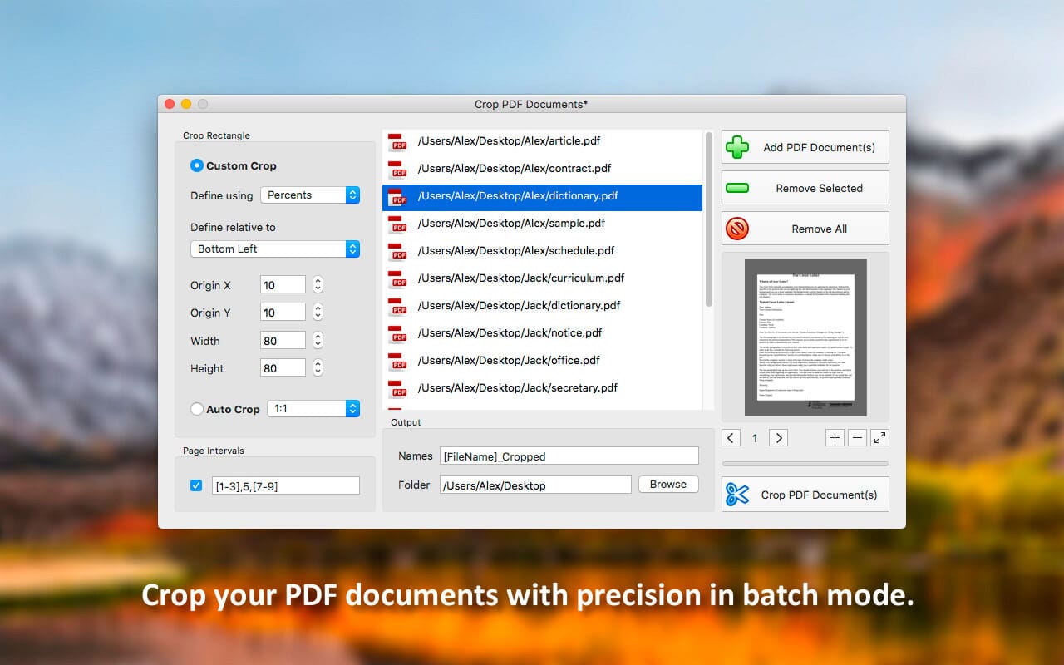Go to next preview page arrow
1064x665 pixels.
[778, 437]
